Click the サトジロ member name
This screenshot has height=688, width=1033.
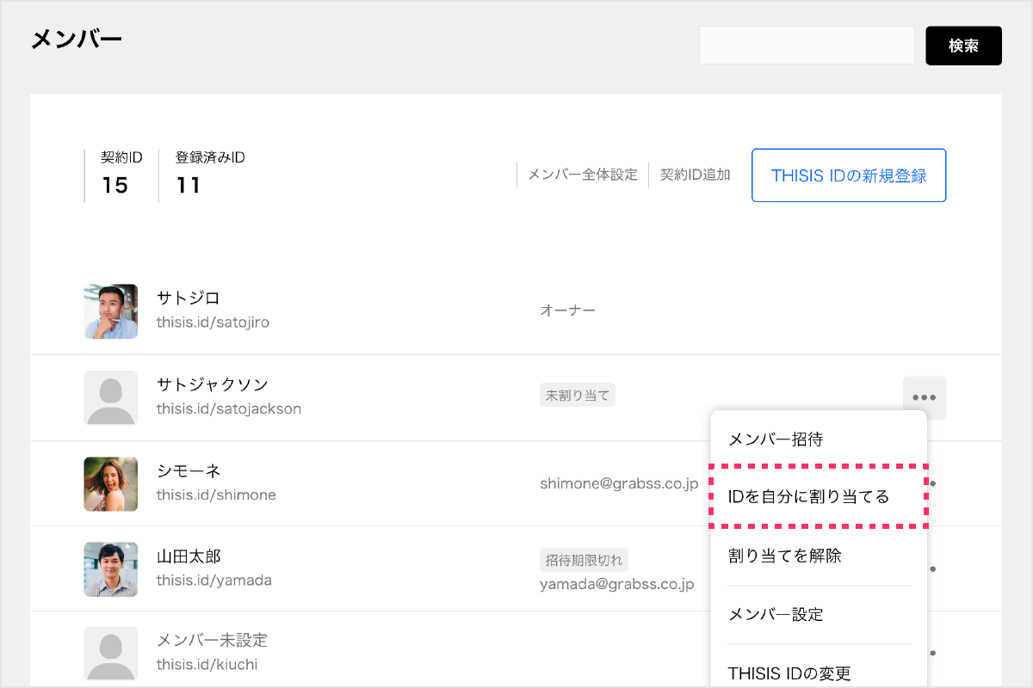[x=188, y=298]
